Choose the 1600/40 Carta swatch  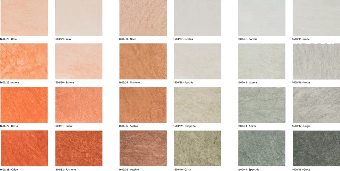pos(198,148)
